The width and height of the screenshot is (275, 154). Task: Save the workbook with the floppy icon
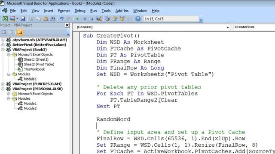point(23,19)
